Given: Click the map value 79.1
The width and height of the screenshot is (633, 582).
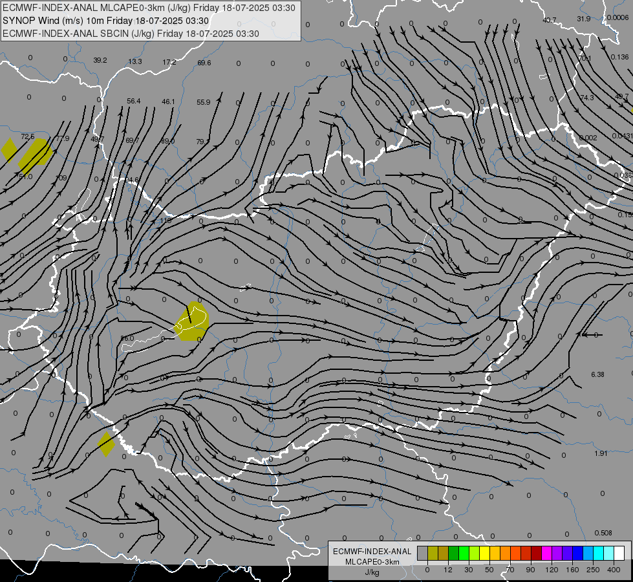Looking at the screenshot, I should [203, 142].
